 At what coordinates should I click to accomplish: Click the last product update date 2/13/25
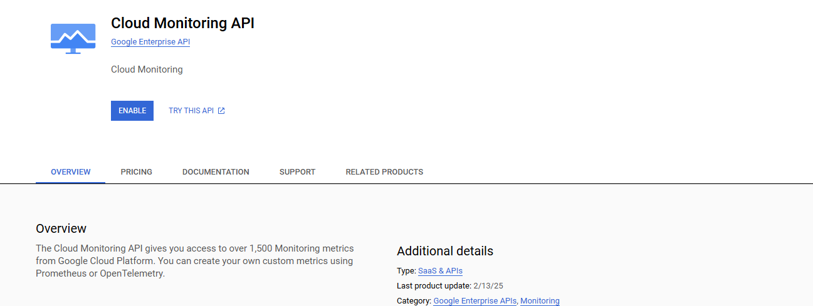[488, 286]
